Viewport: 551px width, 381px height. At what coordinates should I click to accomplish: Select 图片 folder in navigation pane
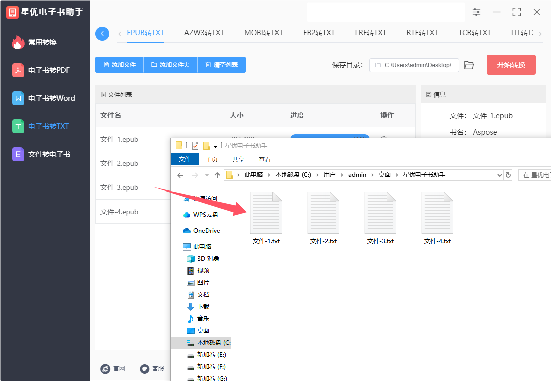click(198, 283)
